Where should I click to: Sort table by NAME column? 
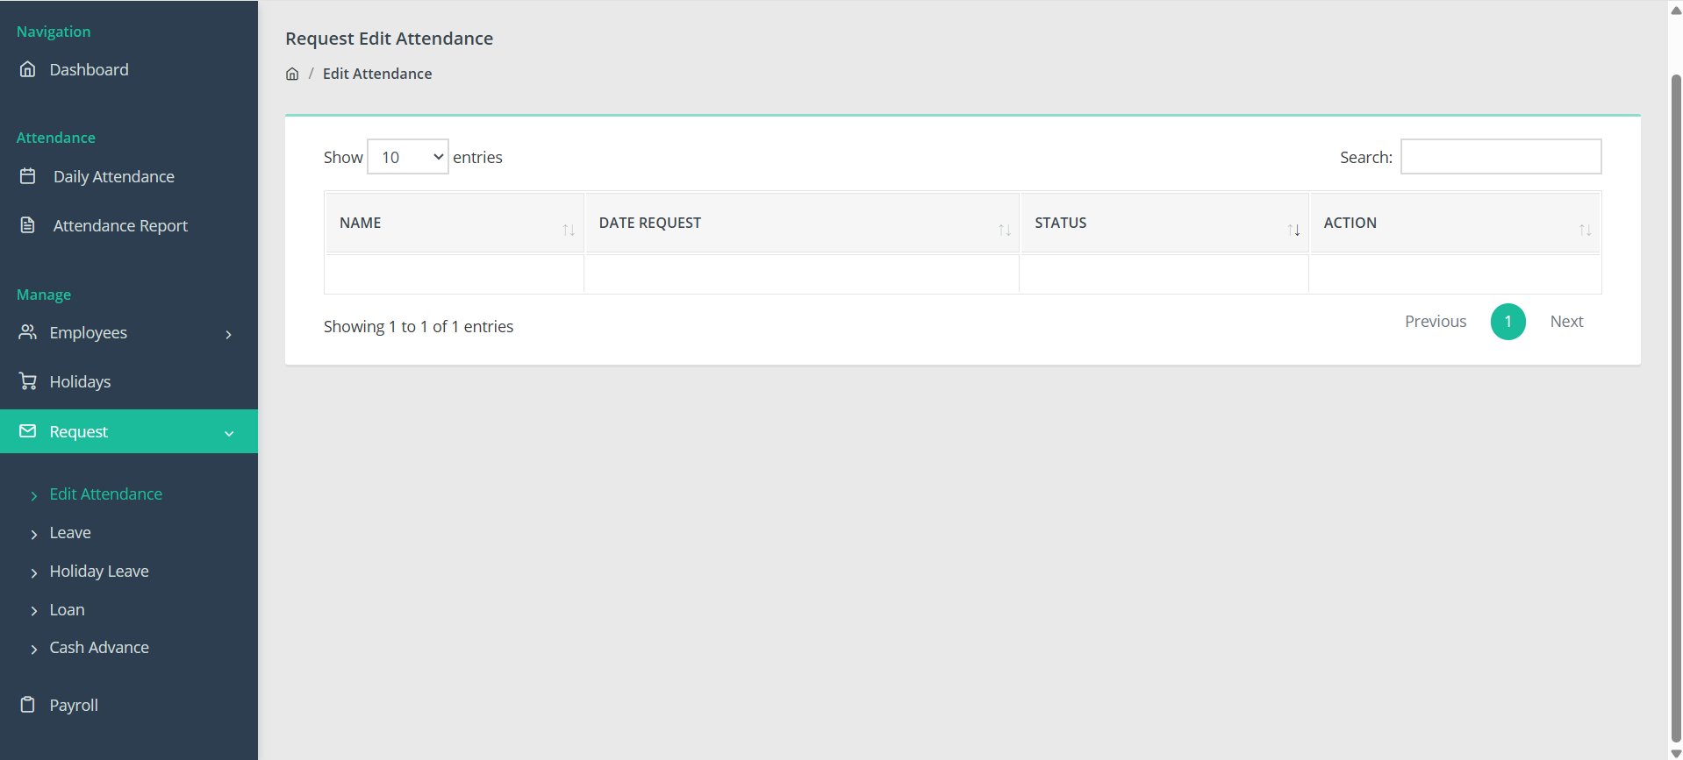454,224
